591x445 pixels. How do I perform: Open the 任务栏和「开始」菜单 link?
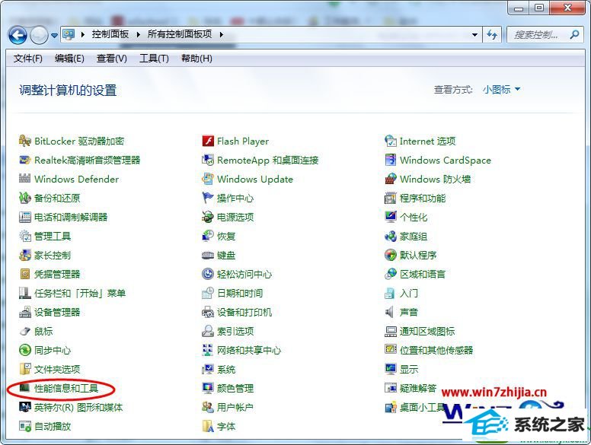pyautogui.click(x=80, y=294)
